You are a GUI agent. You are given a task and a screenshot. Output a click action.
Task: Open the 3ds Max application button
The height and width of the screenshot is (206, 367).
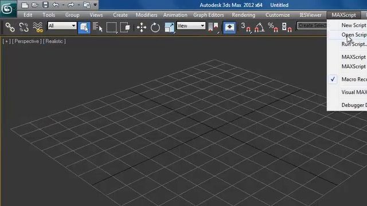point(8,9)
